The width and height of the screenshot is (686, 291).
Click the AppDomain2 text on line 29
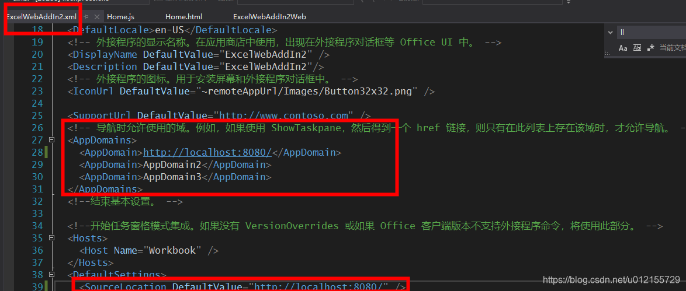[x=172, y=164]
